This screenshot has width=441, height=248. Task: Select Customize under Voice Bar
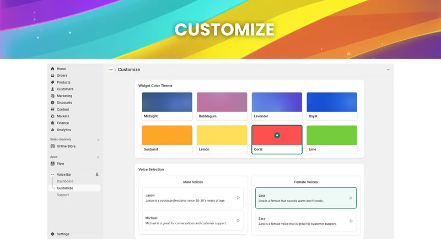point(74,188)
